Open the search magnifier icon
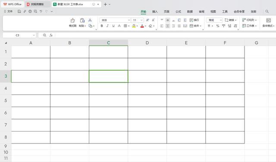The image size is (276, 162). tap(267, 12)
